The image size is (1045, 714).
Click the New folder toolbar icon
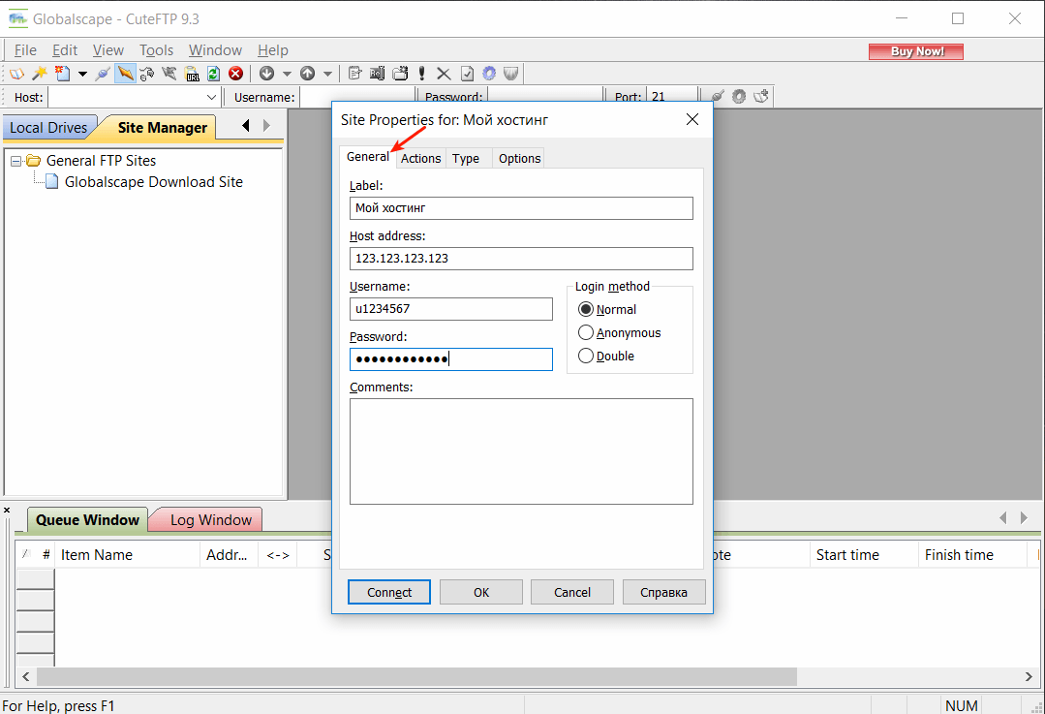[400, 74]
